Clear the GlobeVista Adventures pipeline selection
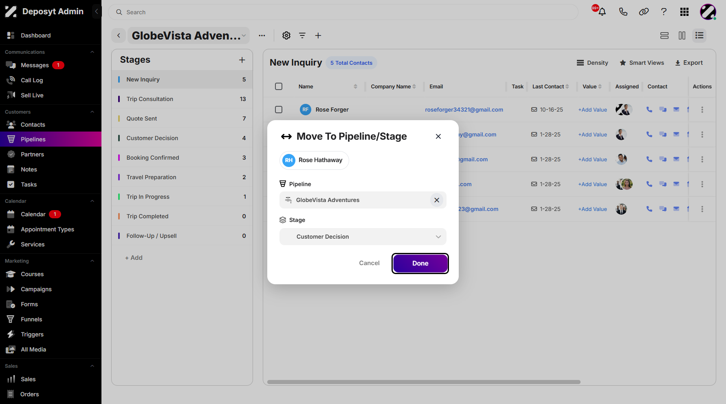The image size is (726, 404). click(x=437, y=200)
